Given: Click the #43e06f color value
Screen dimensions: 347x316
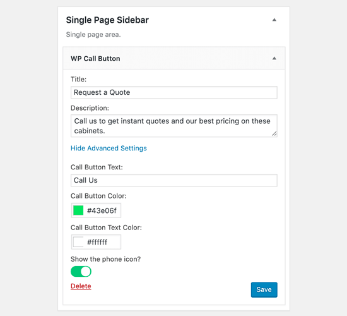Looking at the screenshot, I should pos(102,210).
